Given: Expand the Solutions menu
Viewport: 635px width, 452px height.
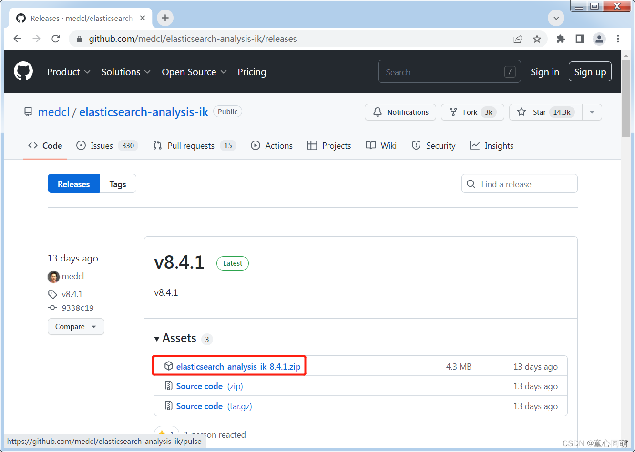Looking at the screenshot, I should (x=126, y=72).
